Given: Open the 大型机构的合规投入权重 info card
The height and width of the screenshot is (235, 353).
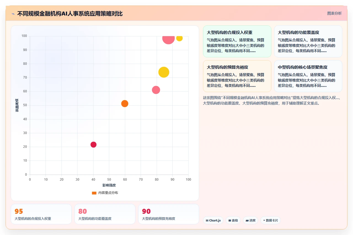Looking at the screenshot, I should tap(237, 41).
